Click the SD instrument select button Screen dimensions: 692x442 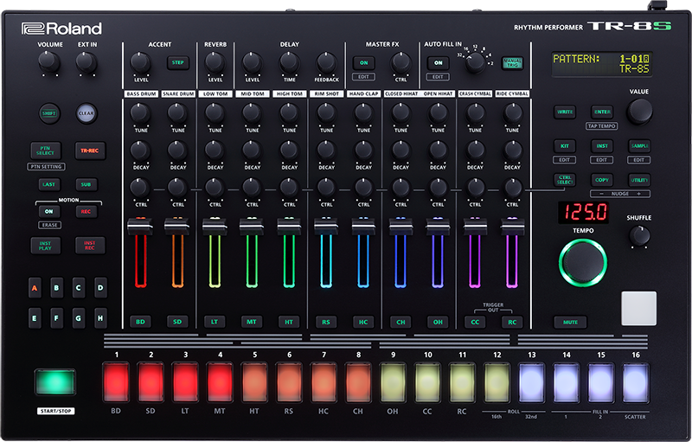(177, 322)
